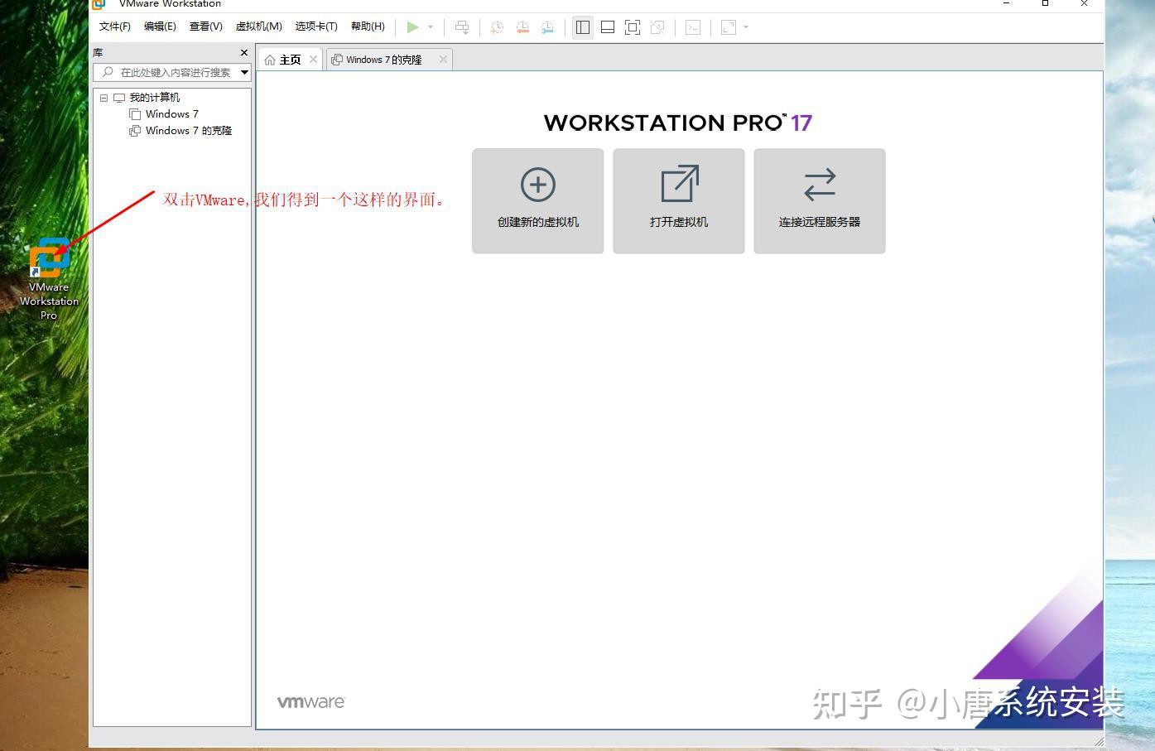This screenshot has width=1155, height=751.
Task: Select the VMware Workstation Pro desktop shortcut
Action: click(49, 280)
